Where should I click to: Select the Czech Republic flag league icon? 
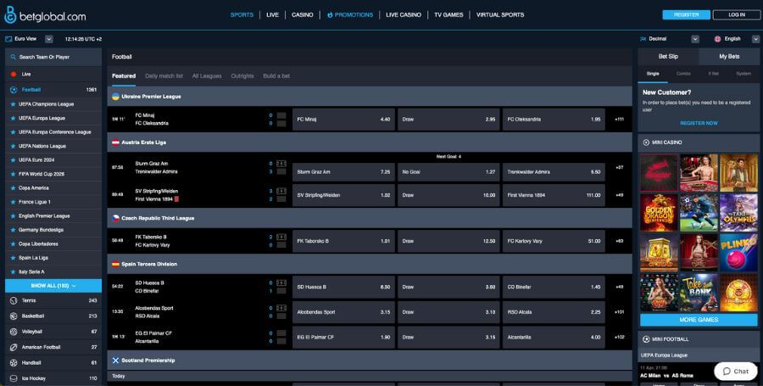(115, 218)
